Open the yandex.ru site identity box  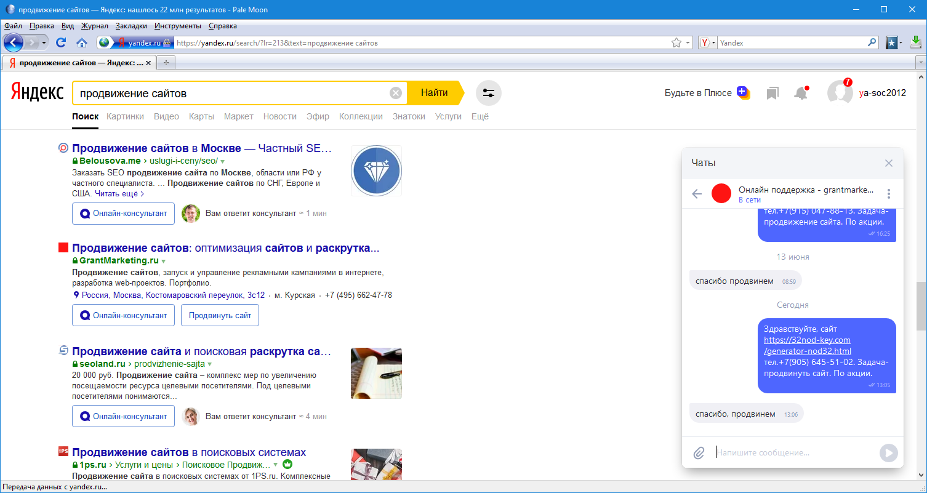135,42
